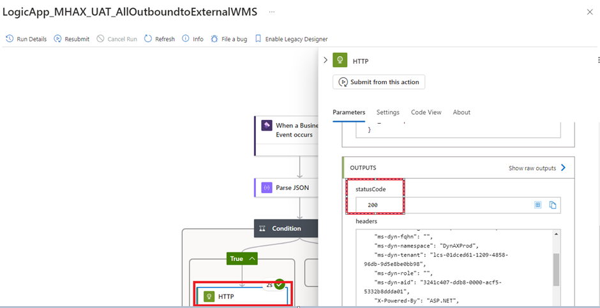The height and width of the screenshot is (308, 600).
Task: Click the "ms-dyn-aid" header line
Action: (433, 286)
